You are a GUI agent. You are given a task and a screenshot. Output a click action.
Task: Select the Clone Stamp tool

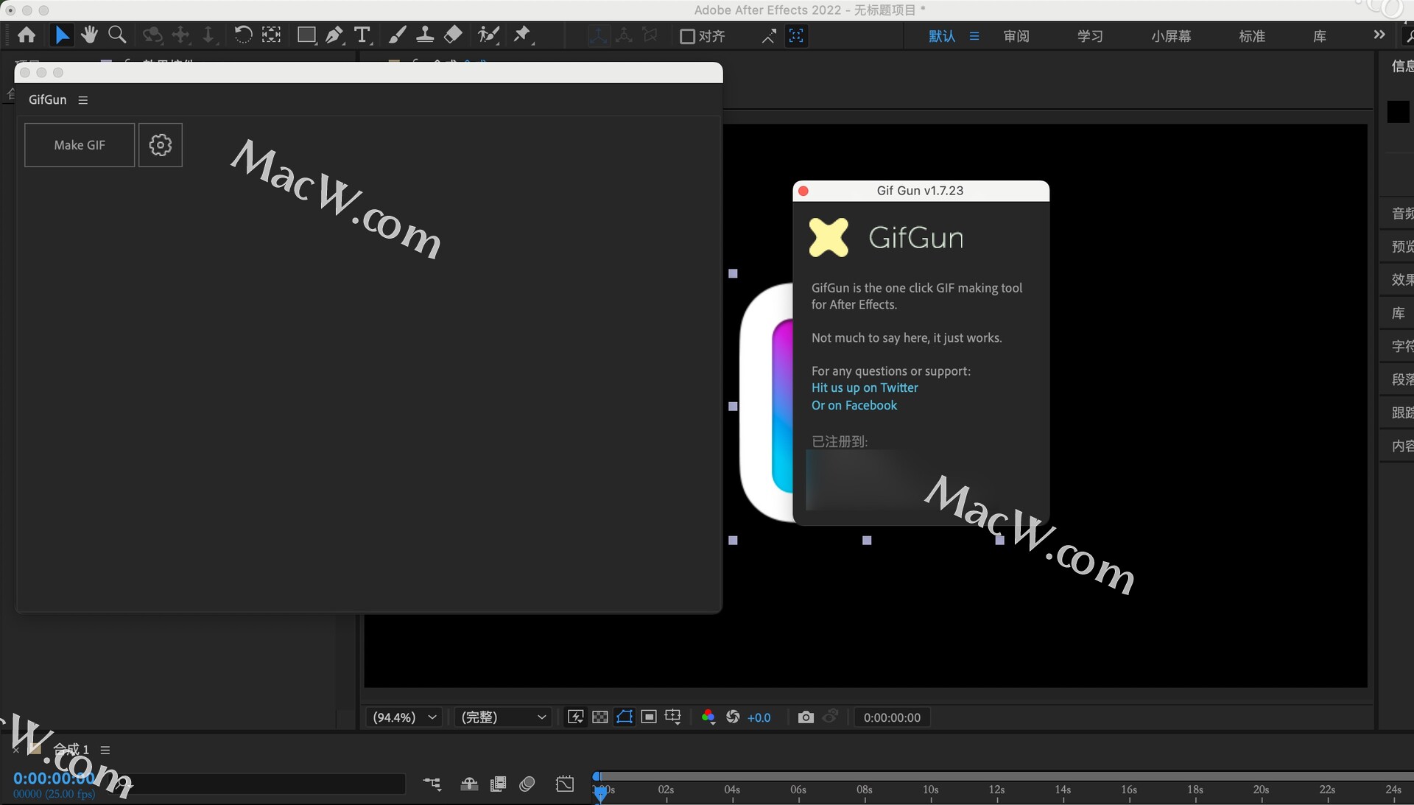tap(425, 35)
